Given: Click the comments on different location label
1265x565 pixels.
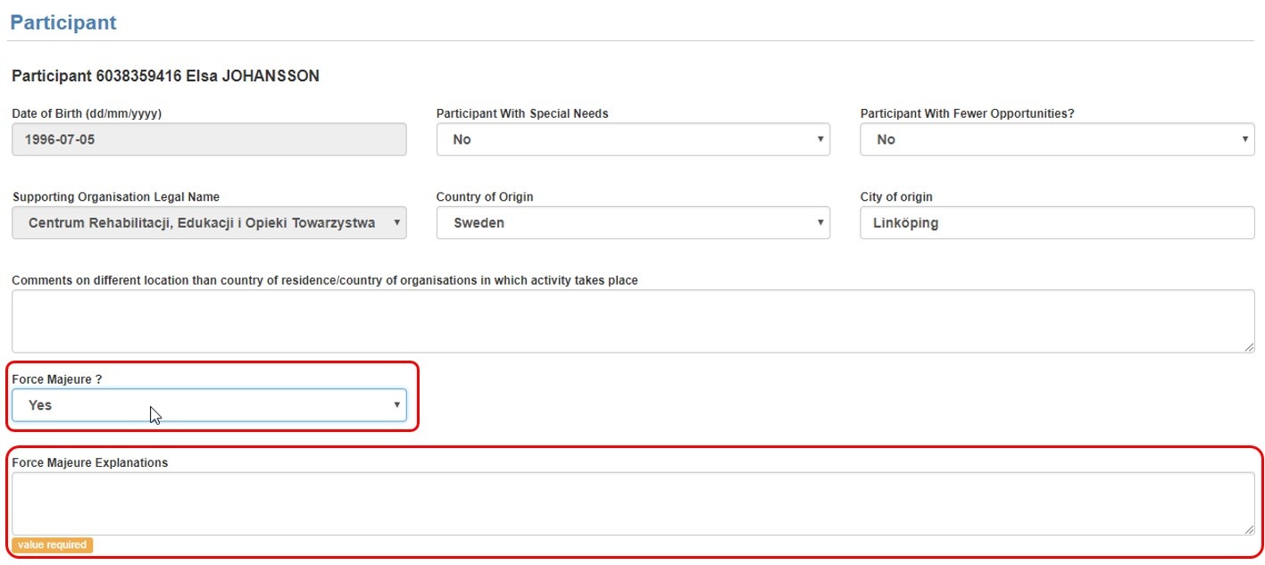Looking at the screenshot, I should click(x=325, y=280).
